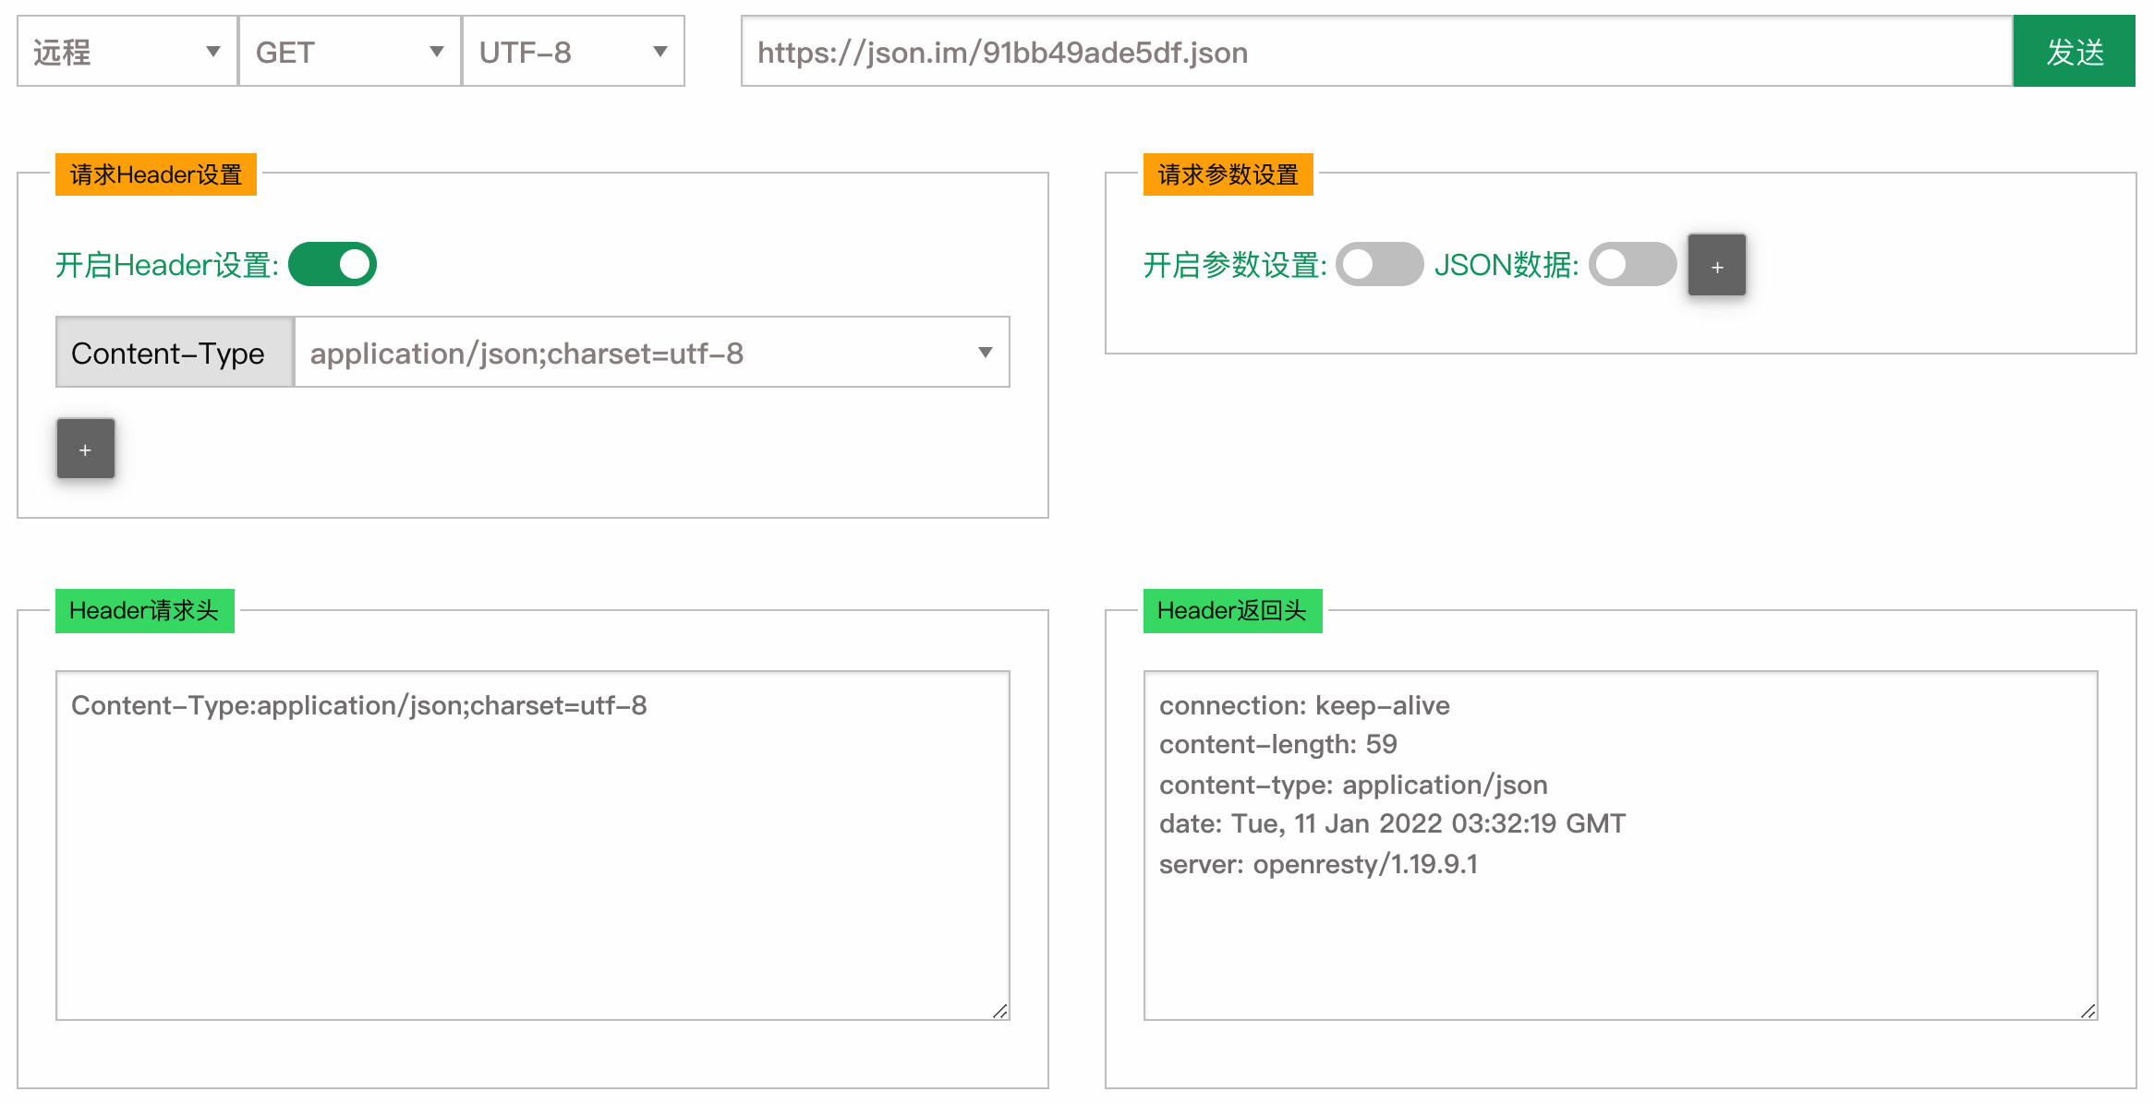Enable the JSON数据 switch
2154x1104 pixels.
1632,265
